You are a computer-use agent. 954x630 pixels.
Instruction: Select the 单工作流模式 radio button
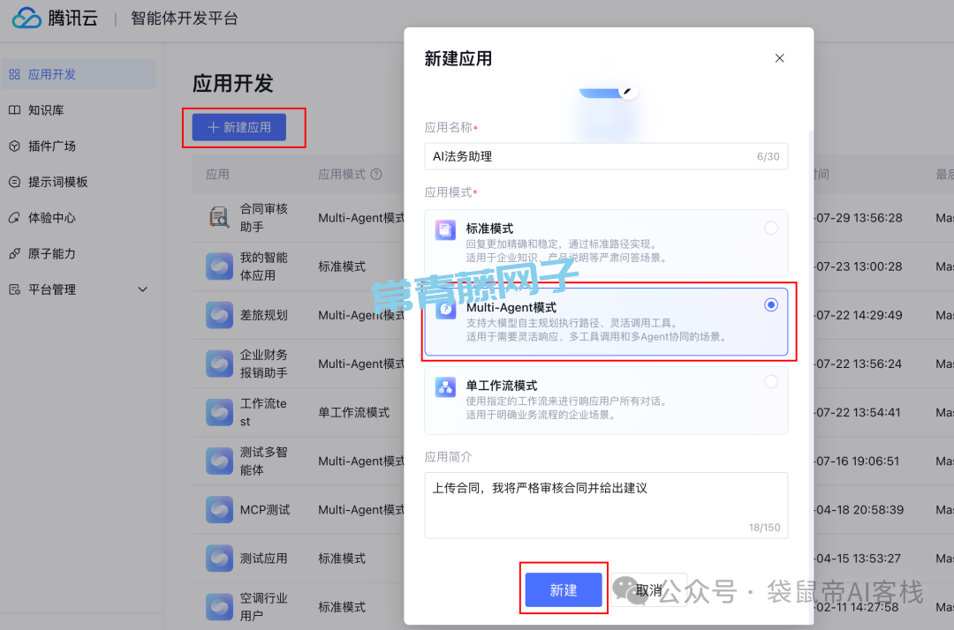[x=771, y=381]
